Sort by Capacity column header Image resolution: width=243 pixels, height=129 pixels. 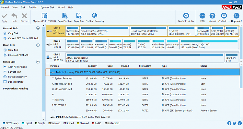88,66
